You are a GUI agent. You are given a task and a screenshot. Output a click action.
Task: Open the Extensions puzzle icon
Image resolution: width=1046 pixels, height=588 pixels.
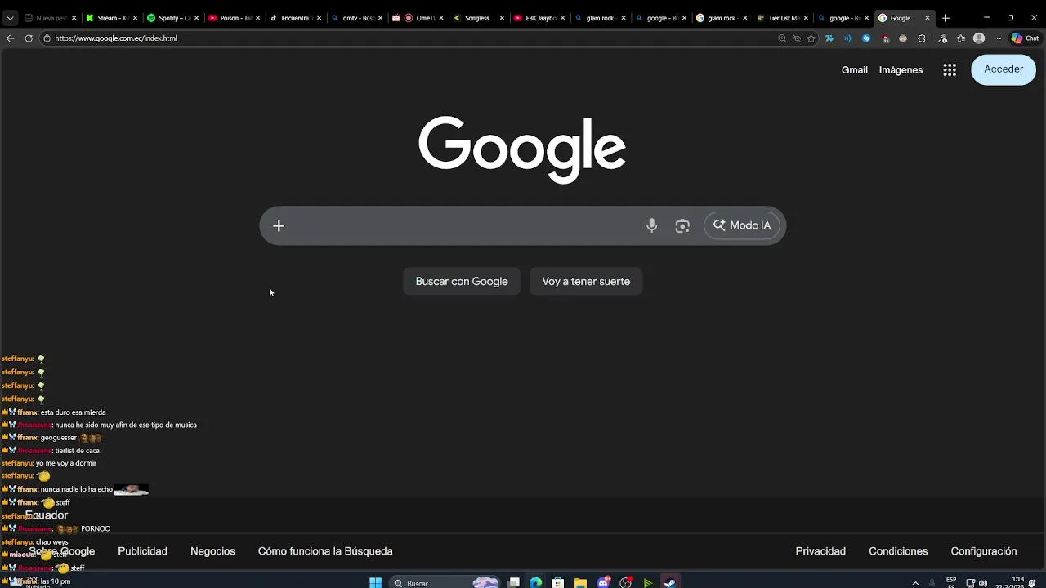[x=922, y=38]
